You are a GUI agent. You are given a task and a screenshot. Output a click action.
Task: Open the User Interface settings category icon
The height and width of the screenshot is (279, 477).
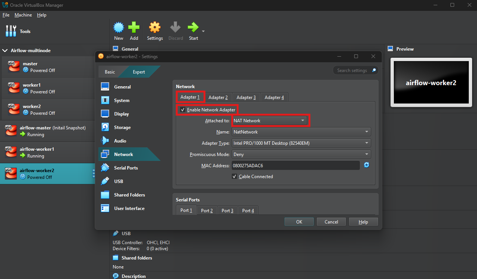(x=105, y=208)
